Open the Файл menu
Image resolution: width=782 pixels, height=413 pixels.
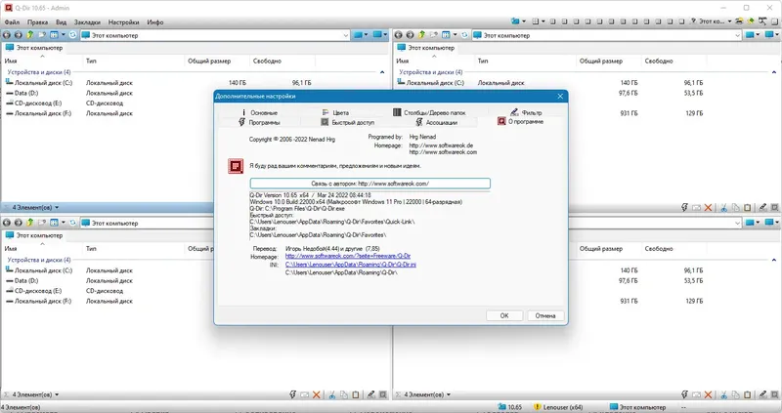tap(12, 22)
